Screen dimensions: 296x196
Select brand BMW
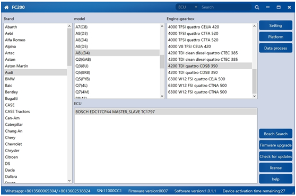pyautogui.click(x=36, y=79)
